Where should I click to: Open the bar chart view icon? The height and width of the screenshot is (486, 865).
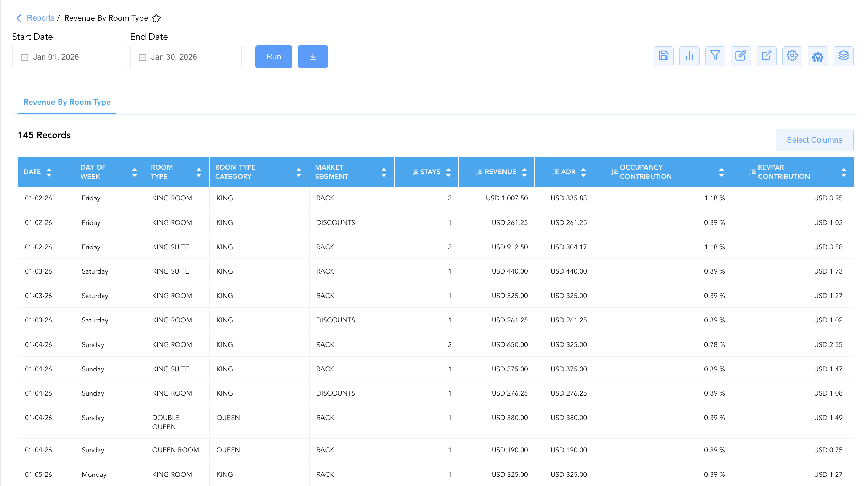(x=689, y=56)
